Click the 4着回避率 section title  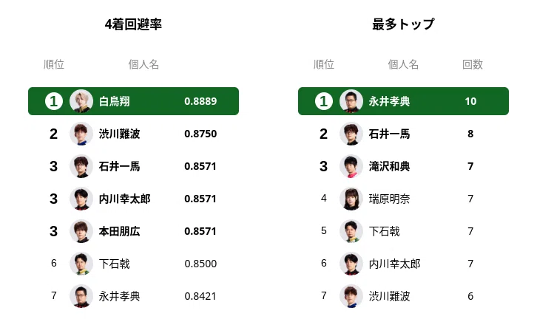(133, 24)
